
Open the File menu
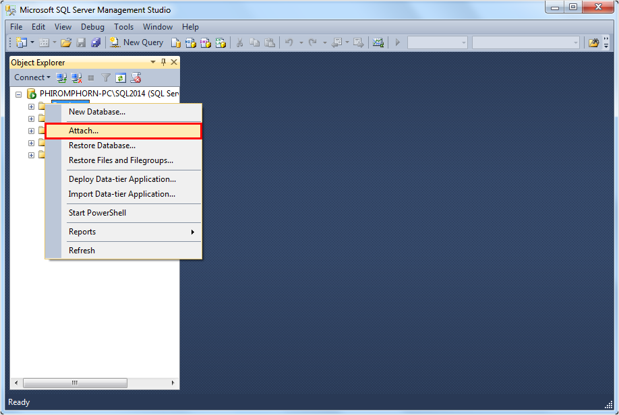pyautogui.click(x=16, y=27)
